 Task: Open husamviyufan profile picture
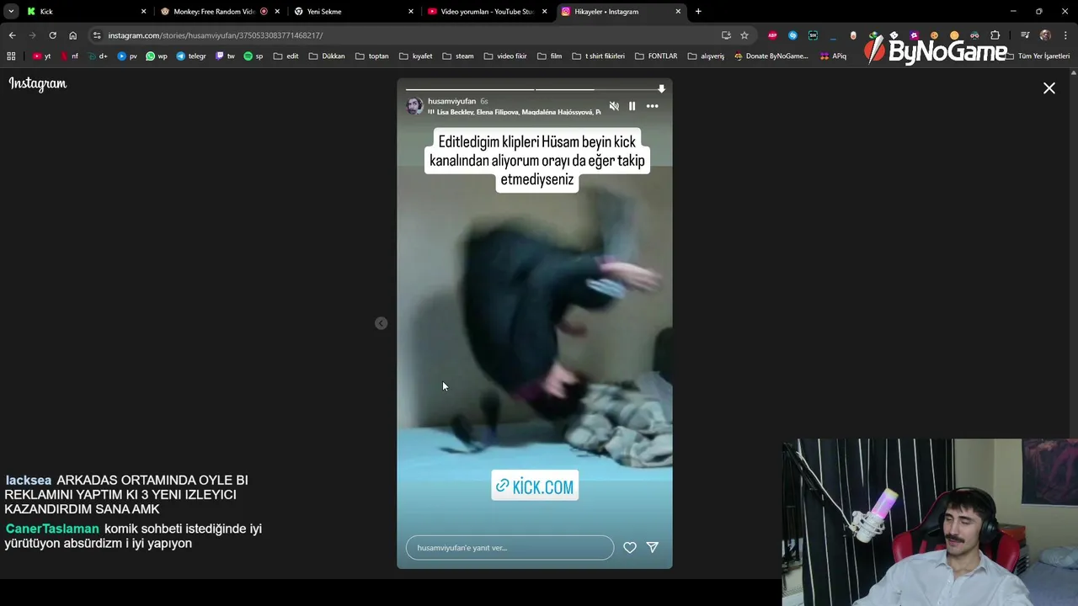(414, 105)
